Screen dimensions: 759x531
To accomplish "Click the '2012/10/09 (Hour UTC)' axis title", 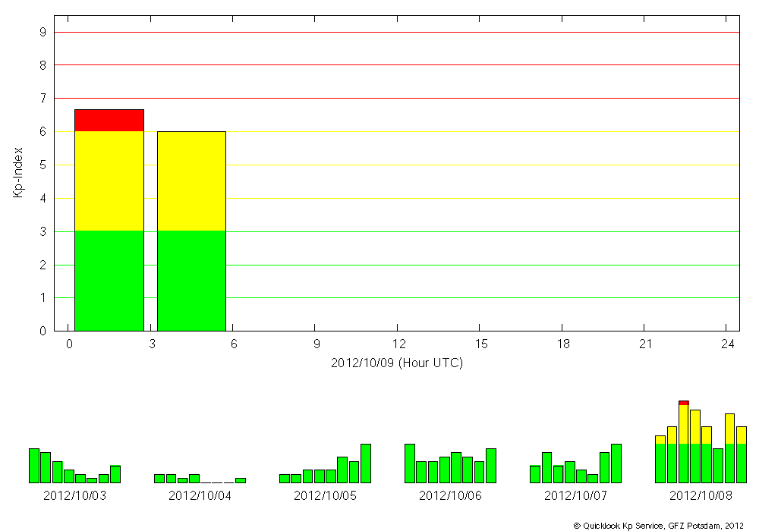I will (x=397, y=363).
